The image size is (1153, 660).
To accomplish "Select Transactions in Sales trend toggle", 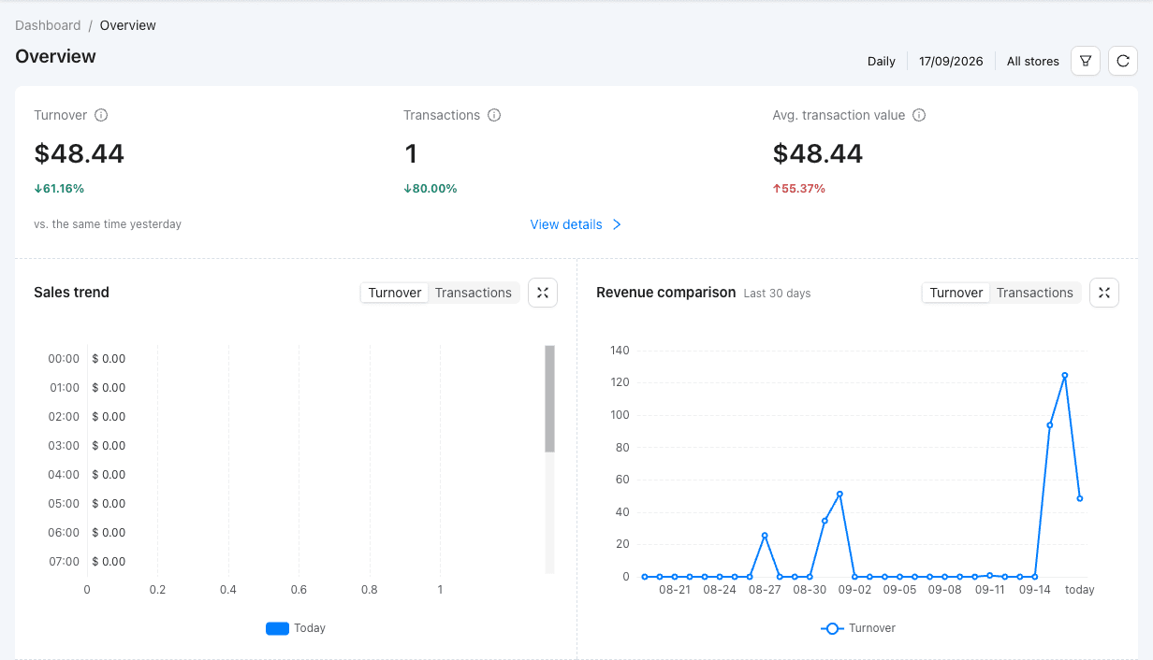I will [474, 293].
